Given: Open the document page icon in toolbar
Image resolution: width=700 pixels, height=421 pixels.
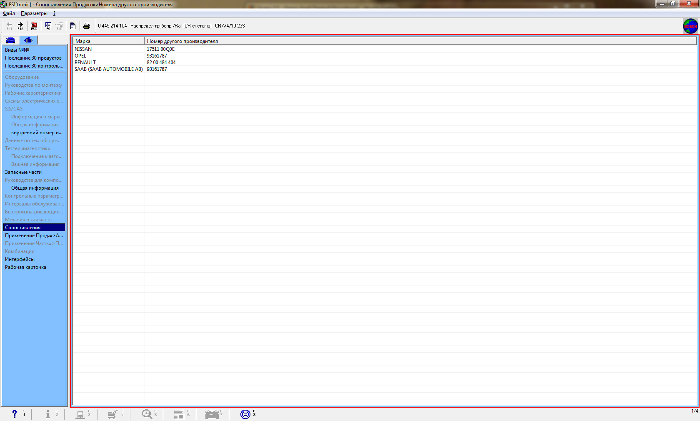Looking at the screenshot, I should click(73, 26).
